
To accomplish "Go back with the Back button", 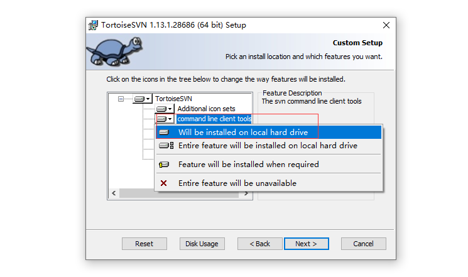I will (x=259, y=244).
